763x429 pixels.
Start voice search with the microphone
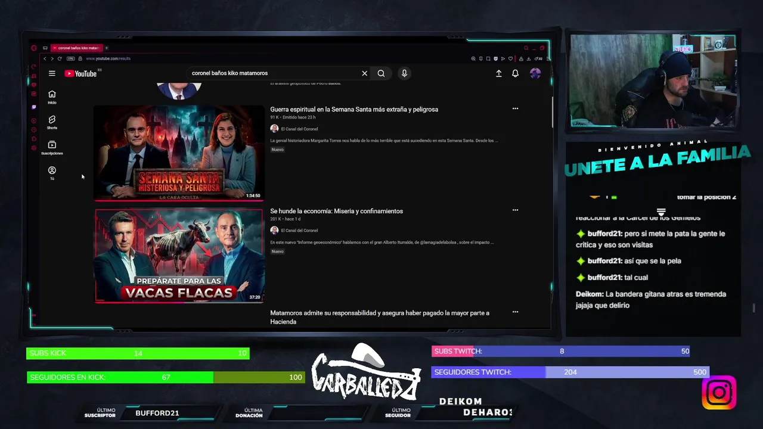[404, 73]
